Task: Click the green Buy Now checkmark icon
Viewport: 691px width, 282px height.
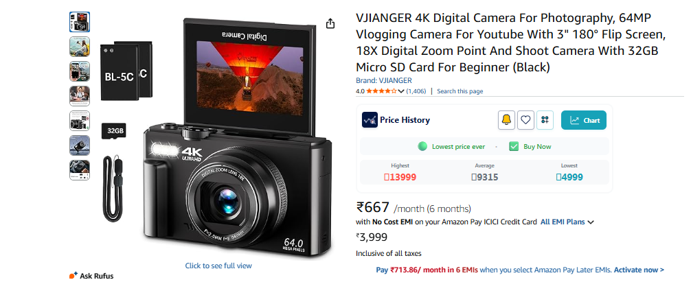Action: pyautogui.click(x=513, y=147)
